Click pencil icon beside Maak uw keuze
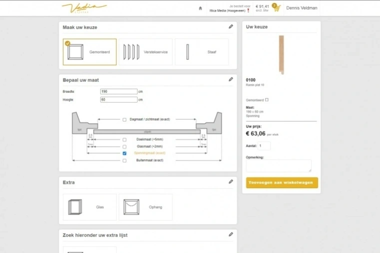 pos(231,27)
